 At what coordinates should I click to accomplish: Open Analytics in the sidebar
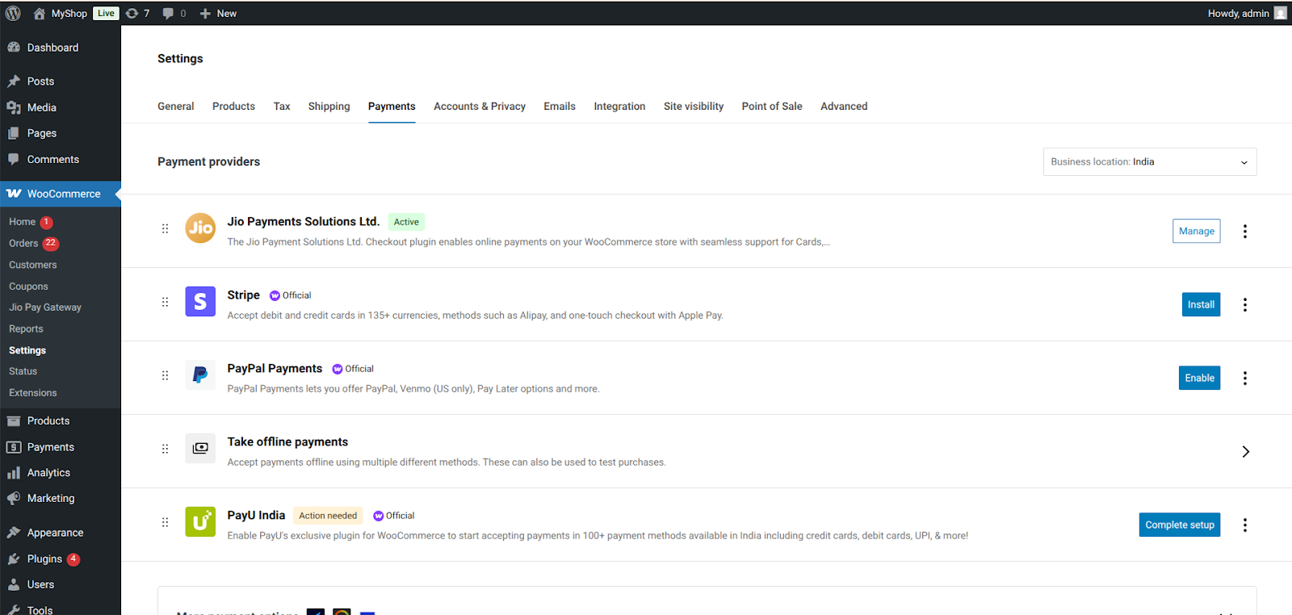pos(61,473)
